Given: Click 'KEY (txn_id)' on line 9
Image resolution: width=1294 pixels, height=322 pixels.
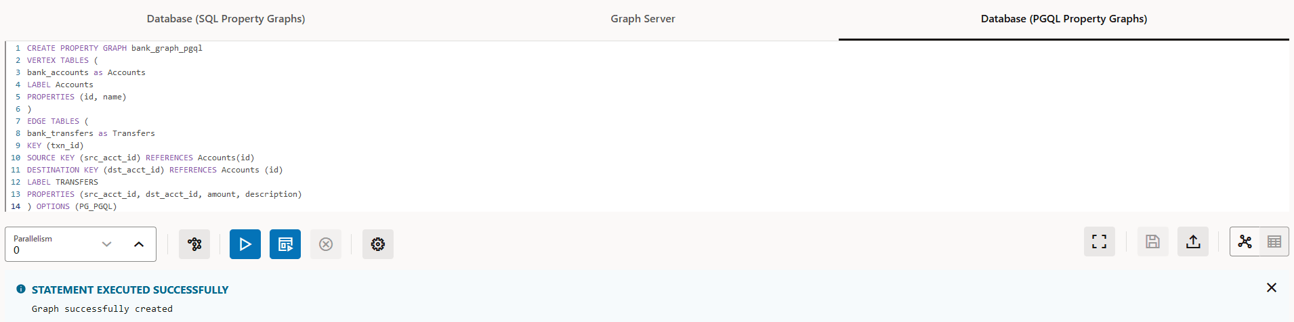Looking at the screenshot, I should (x=56, y=145).
